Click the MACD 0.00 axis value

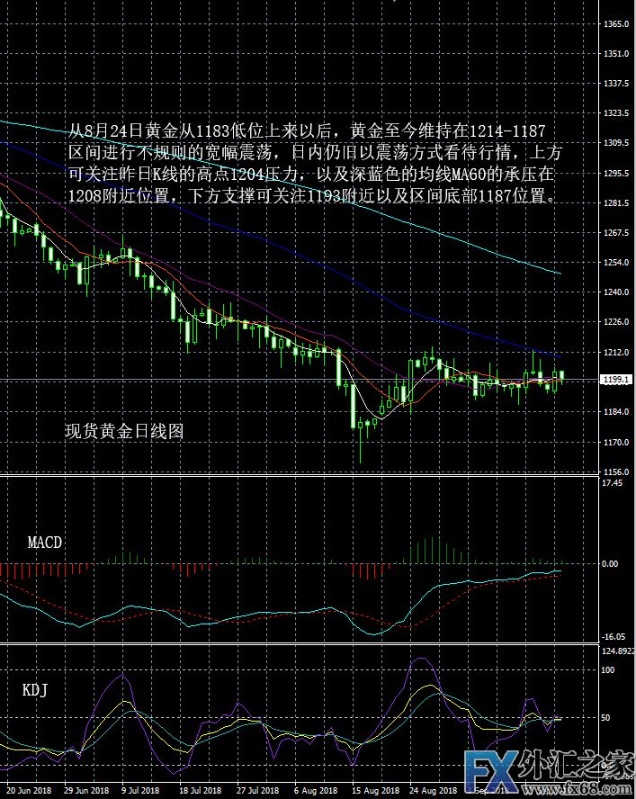(x=610, y=564)
